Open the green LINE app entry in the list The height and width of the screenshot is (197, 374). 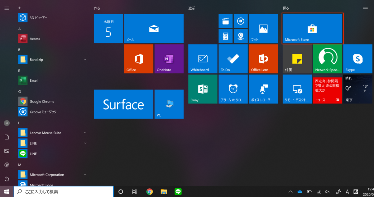click(x=53, y=153)
